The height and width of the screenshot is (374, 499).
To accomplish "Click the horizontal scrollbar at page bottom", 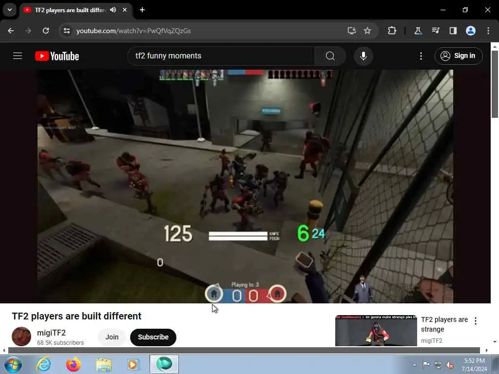I will click(x=244, y=351).
